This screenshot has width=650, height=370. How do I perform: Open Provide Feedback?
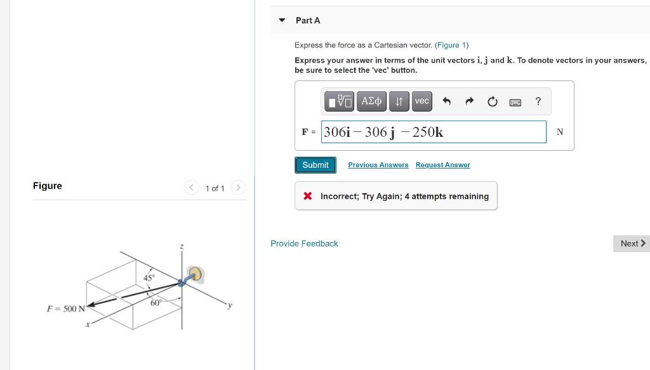click(304, 243)
